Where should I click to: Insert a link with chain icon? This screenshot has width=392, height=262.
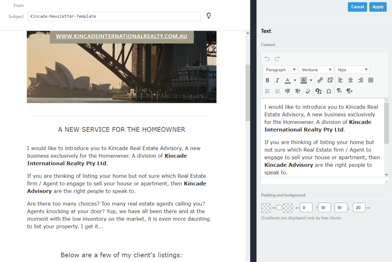click(320, 80)
